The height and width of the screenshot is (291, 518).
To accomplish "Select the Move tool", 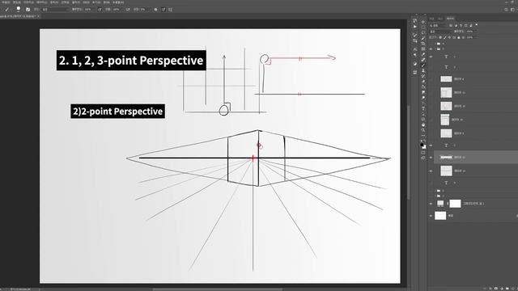I will coord(423,22).
